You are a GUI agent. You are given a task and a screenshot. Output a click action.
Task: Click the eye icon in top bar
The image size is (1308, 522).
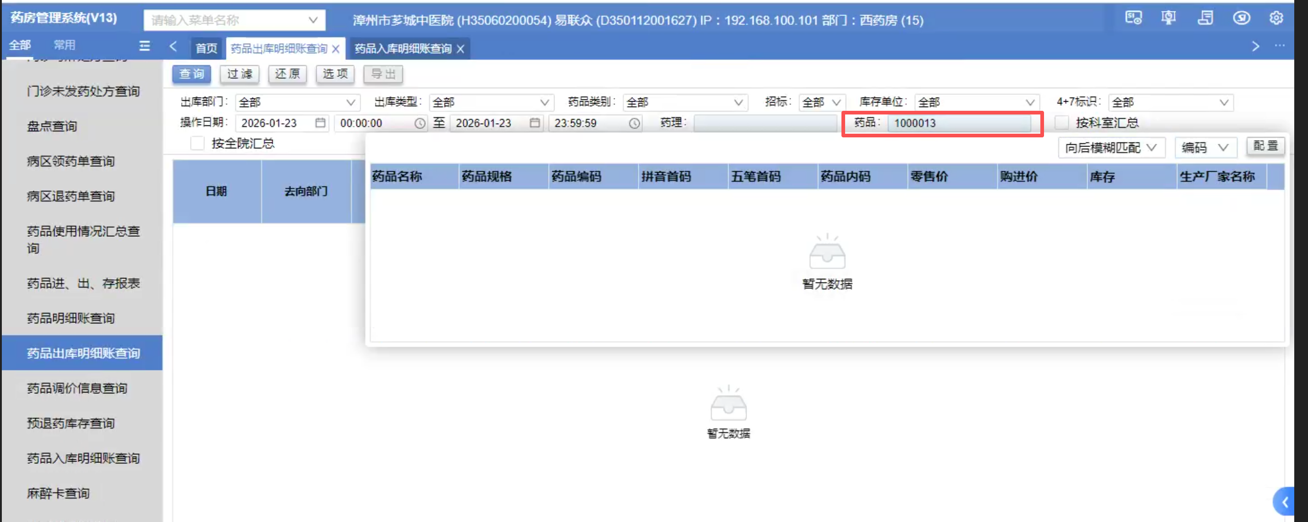[x=1241, y=18]
